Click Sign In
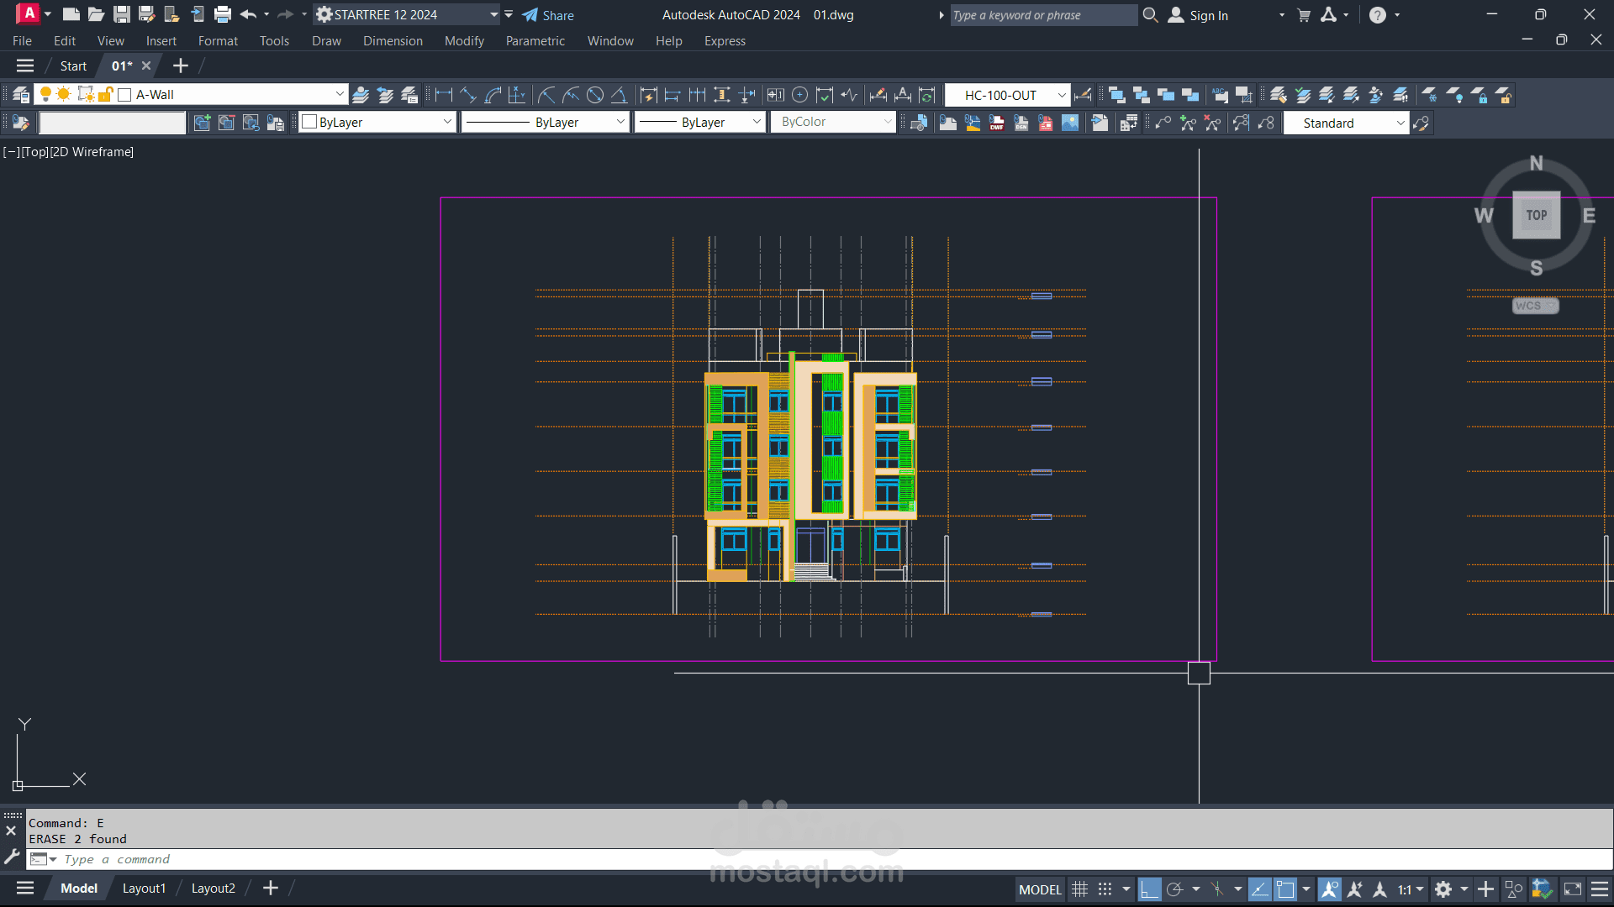1614x907 pixels. coord(1208,15)
